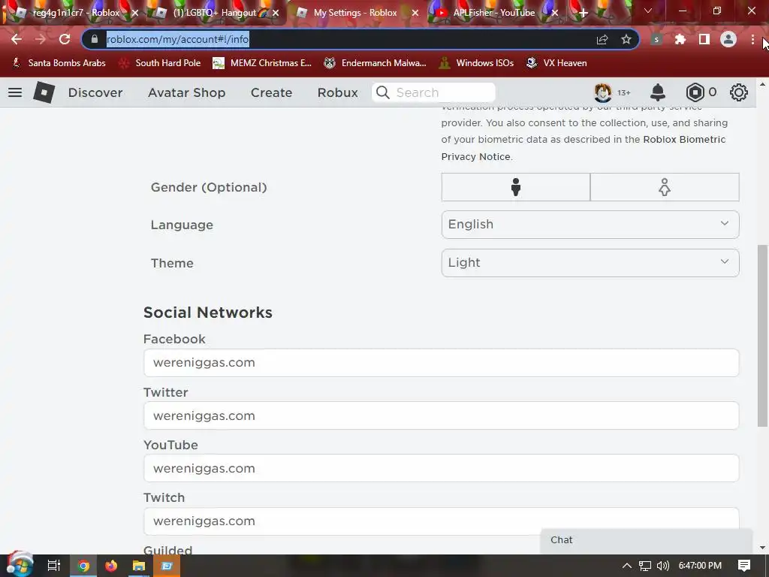The image size is (769, 577).
Task: Go to Roblox home via logo icon
Action: (44, 92)
